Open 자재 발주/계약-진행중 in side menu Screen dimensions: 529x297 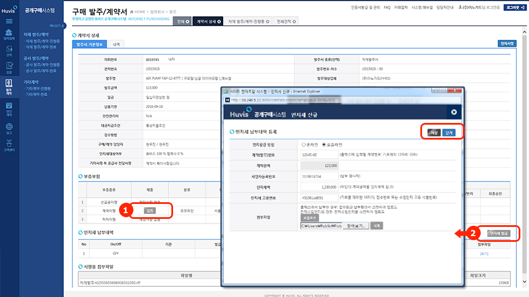click(43, 41)
